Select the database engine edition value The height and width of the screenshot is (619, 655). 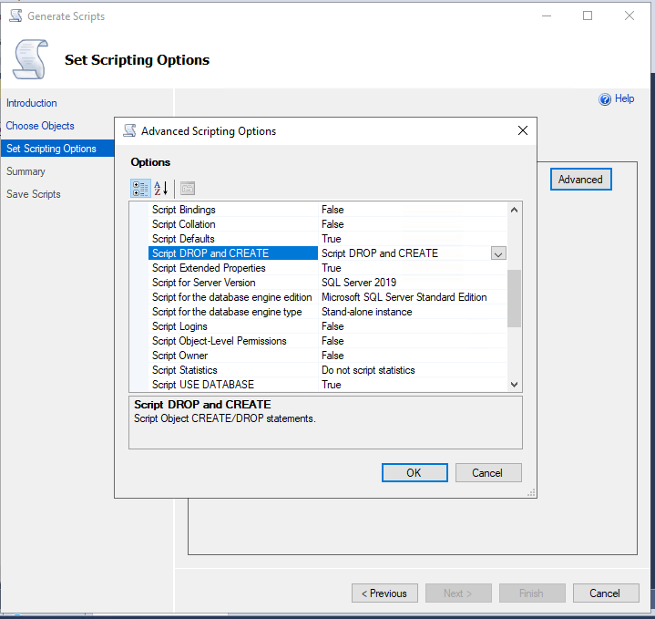click(x=404, y=297)
